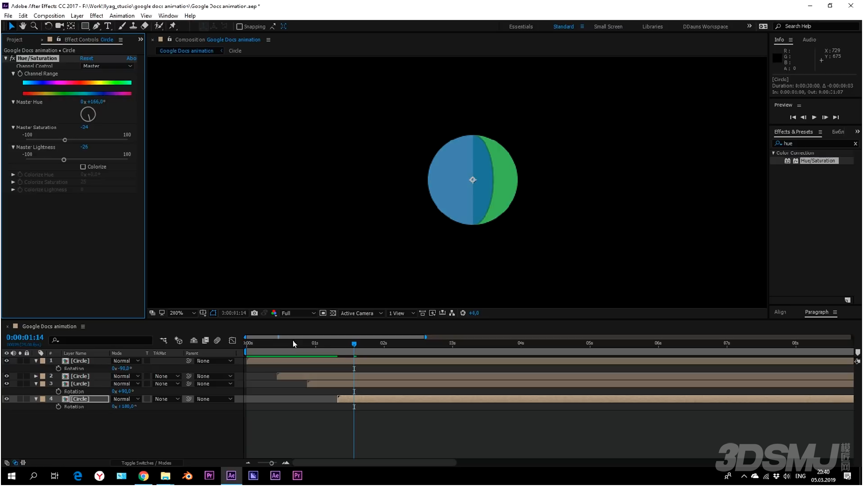The width and height of the screenshot is (863, 486).
Task: Take a snapshot with camera icon
Action: 255,314
